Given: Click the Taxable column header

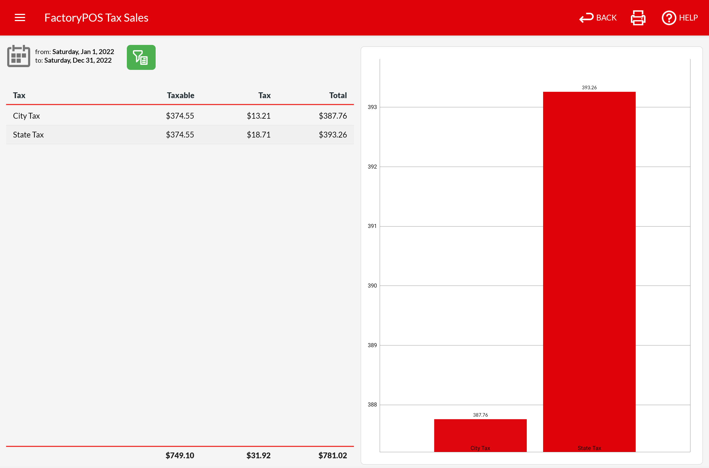Looking at the screenshot, I should coord(180,95).
